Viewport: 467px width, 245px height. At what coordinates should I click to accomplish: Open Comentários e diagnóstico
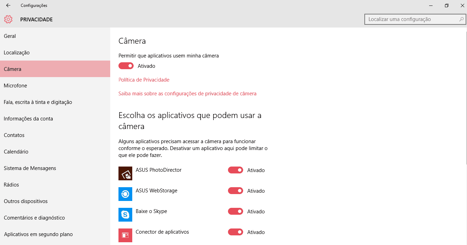click(x=55, y=218)
